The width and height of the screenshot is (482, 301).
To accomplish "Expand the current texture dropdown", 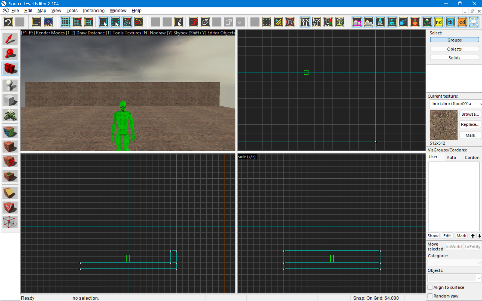I will coord(479,104).
